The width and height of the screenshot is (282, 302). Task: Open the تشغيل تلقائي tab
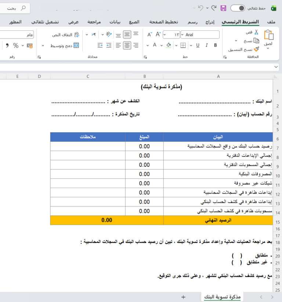45,22
